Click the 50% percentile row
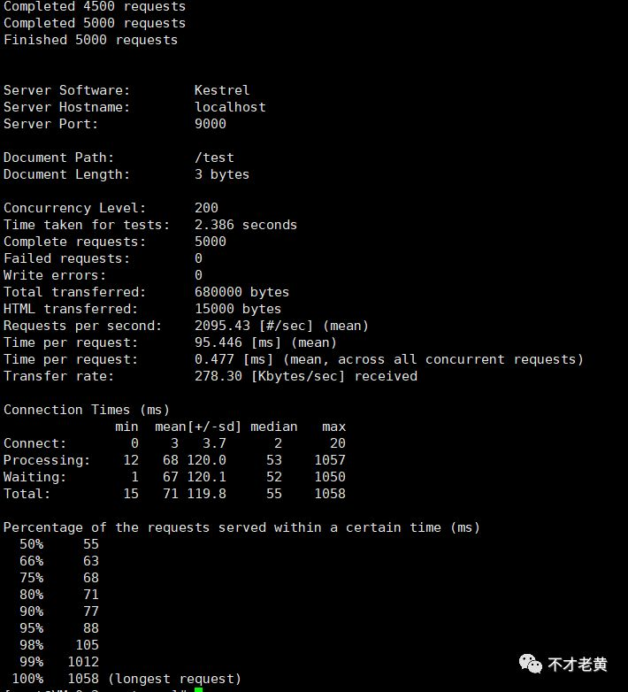 [x=59, y=543]
